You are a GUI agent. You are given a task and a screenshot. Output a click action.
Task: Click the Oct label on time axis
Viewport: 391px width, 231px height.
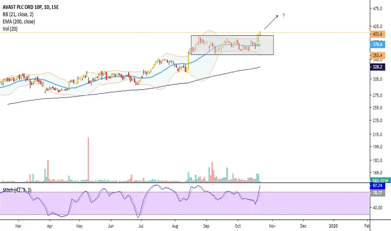pos(237,226)
